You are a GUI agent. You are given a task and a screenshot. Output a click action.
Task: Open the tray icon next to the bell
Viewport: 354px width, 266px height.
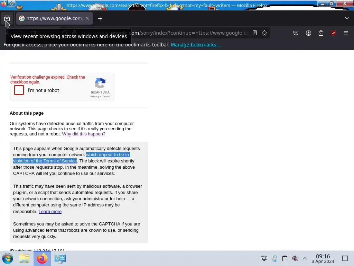click(274, 258)
